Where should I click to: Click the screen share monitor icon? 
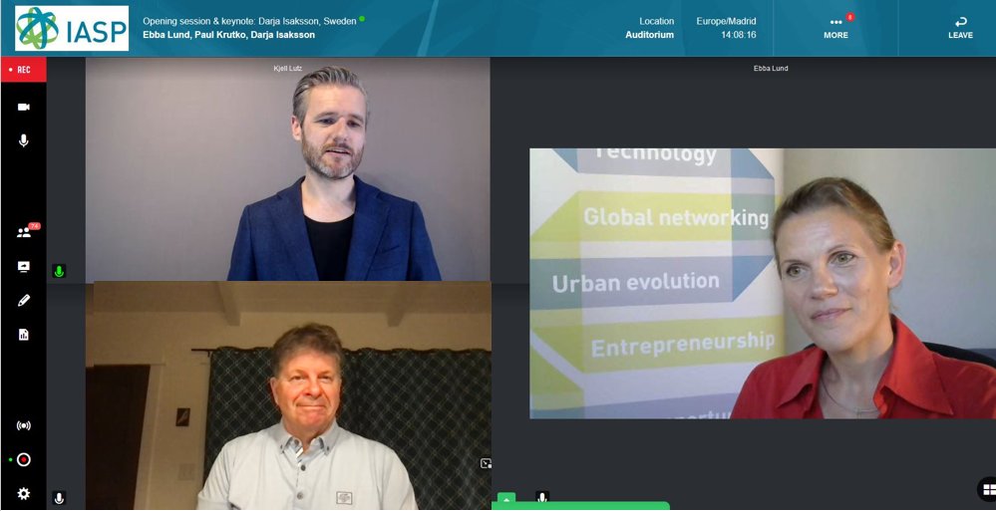tap(24, 267)
